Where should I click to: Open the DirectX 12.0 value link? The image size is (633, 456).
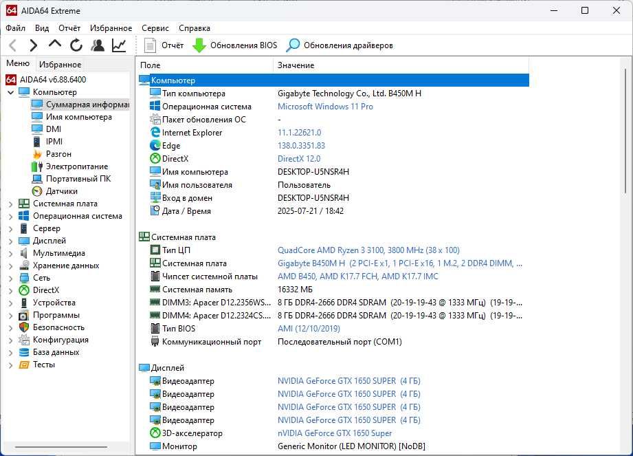(x=299, y=158)
